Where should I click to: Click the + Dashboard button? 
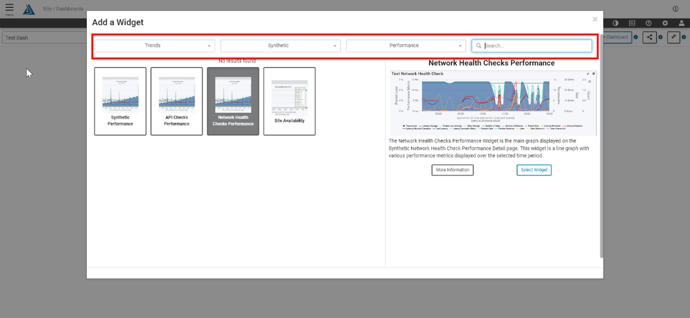pyautogui.click(x=617, y=38)
